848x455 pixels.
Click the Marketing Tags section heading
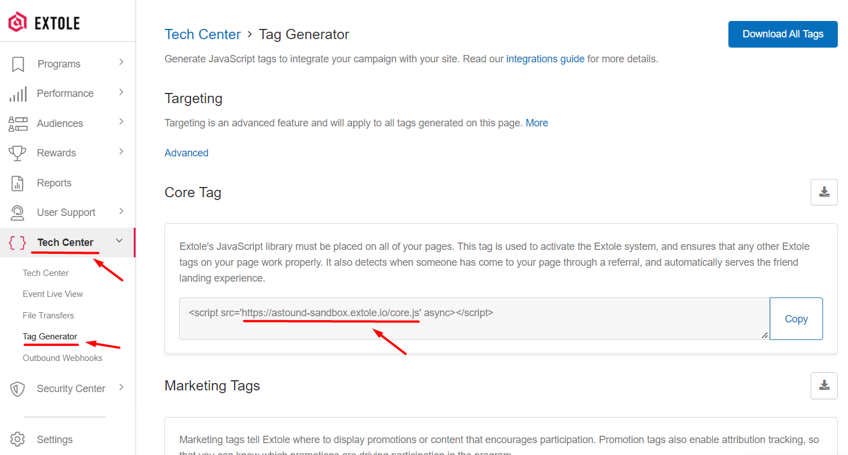(x=212, y=386)
